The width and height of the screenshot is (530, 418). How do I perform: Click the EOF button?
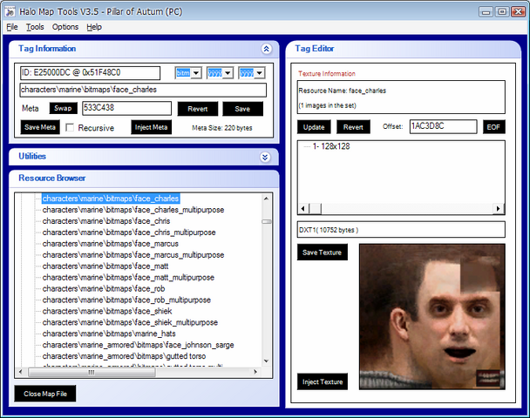click(x=493, y=127)
